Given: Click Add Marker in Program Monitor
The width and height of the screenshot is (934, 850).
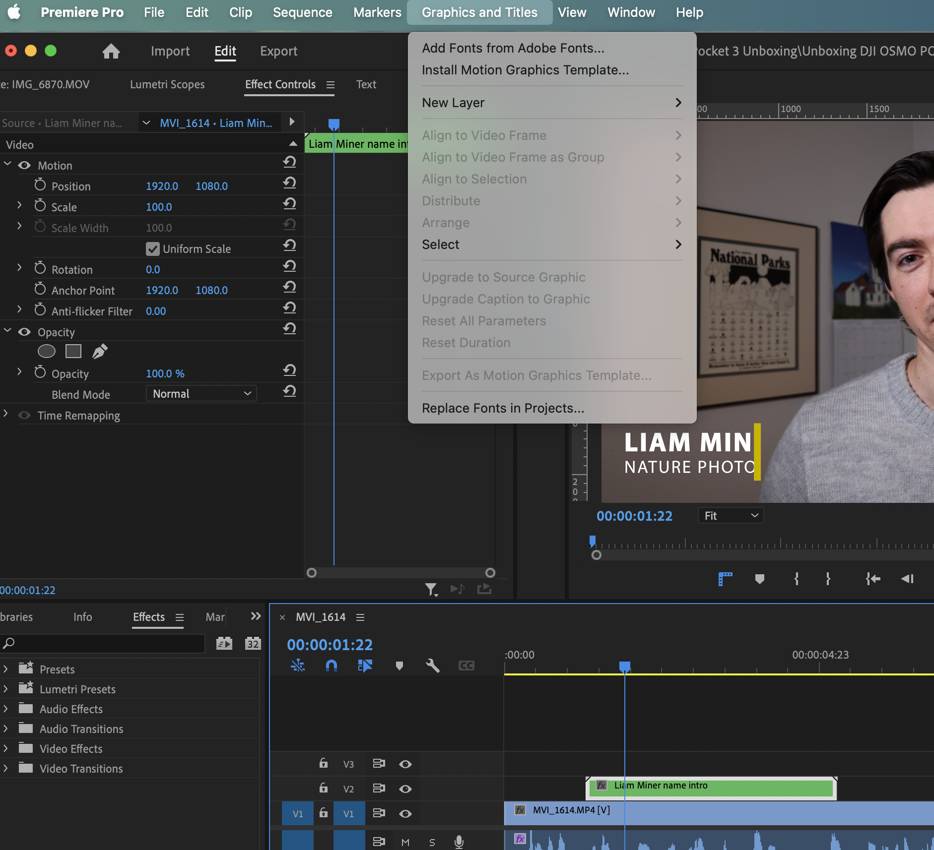Looking at the screenshot, I should 759,579.
